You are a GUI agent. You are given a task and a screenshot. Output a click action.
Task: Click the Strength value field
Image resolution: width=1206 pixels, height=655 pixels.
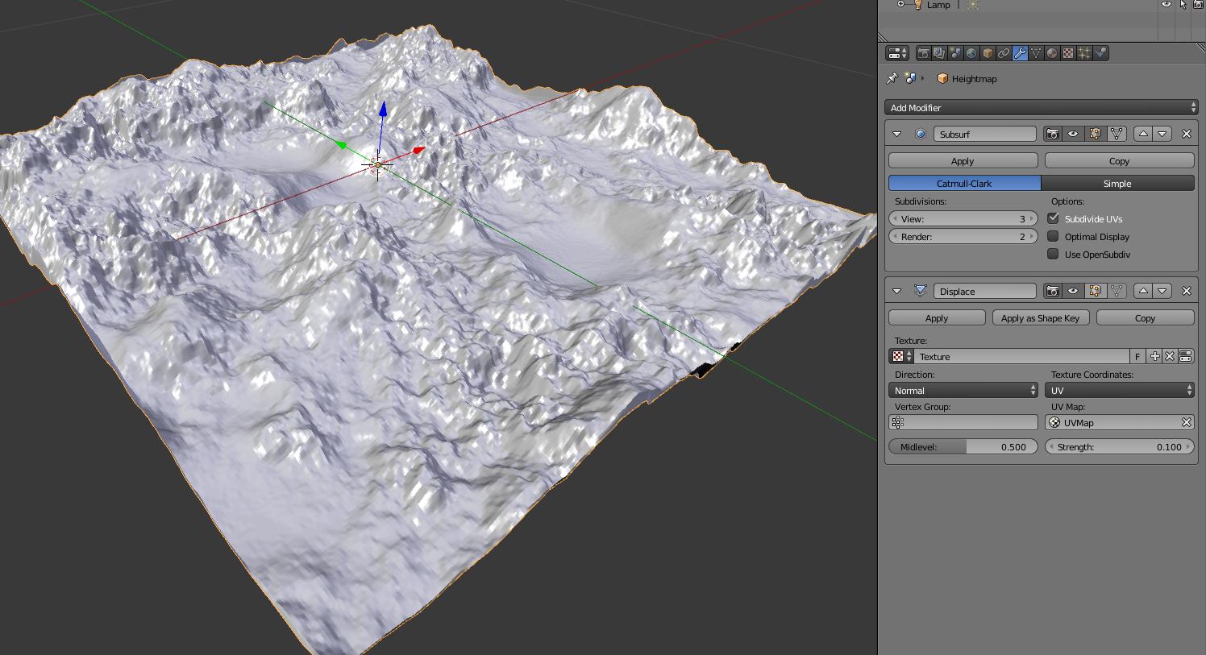(x=1120, y=446)
